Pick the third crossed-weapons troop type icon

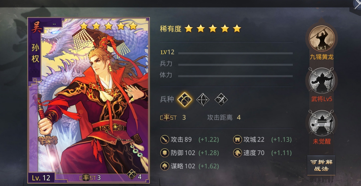221,99
